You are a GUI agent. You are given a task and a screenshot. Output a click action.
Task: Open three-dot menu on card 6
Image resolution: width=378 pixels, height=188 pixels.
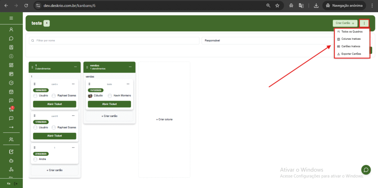click(73, 116)
